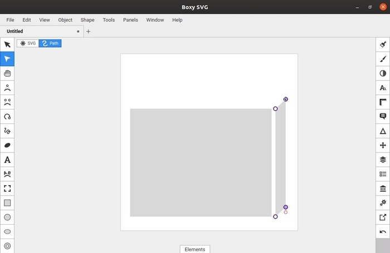This screenshot has width=390, height=253.
Task: Select the Text on path tool
Action: [7, 174]
